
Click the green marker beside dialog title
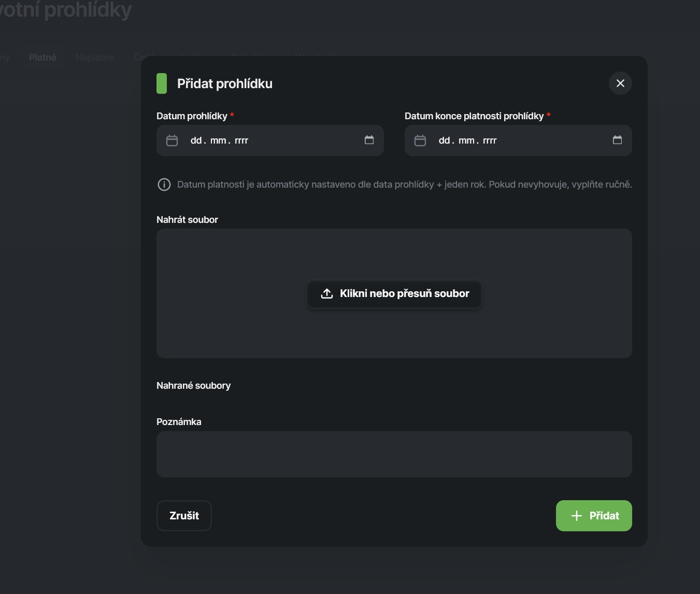click(162, 83)
